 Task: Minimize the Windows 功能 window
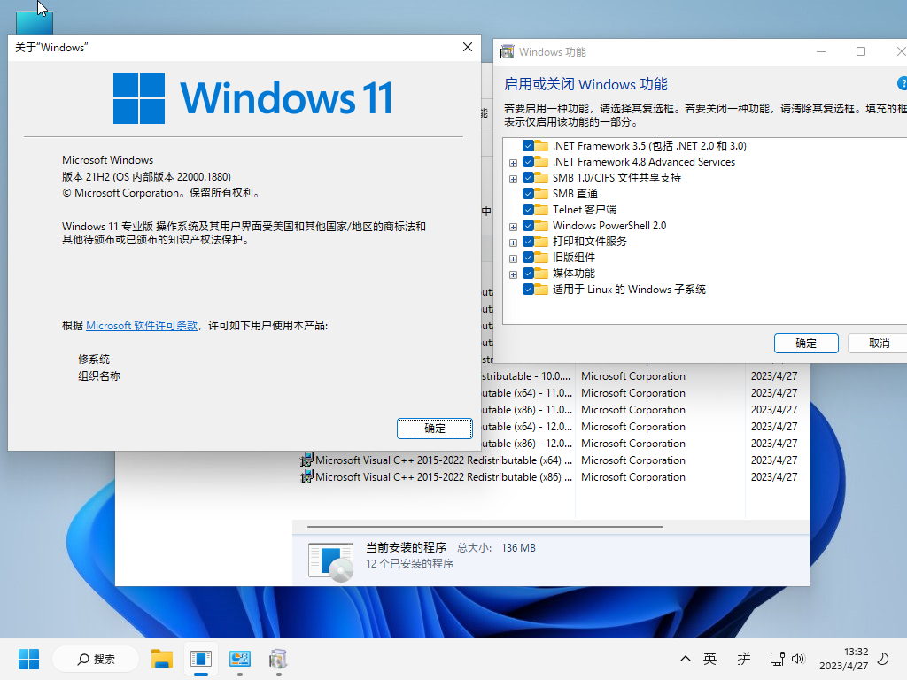(x=821, y=51)
